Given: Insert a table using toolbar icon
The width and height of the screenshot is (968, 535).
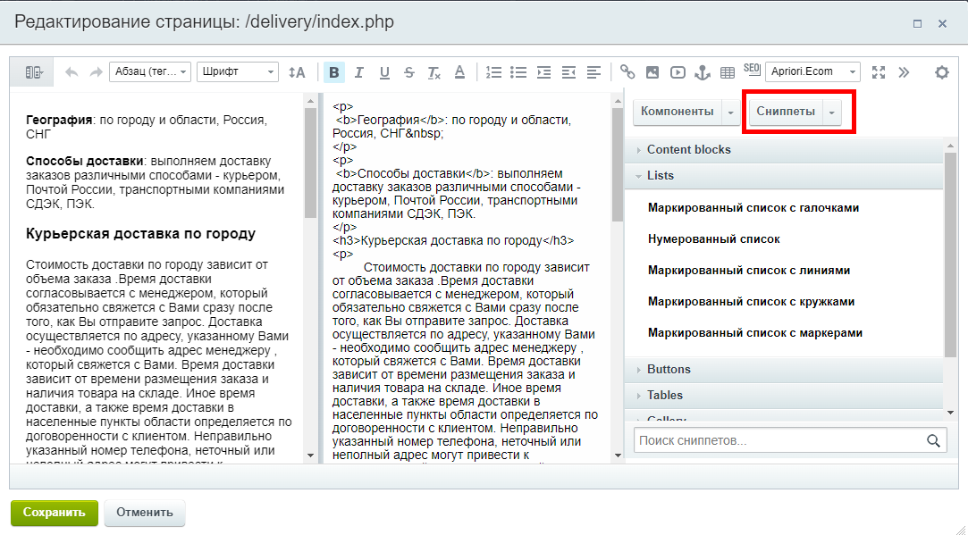Looking at the screenshot, I should 728,72.
